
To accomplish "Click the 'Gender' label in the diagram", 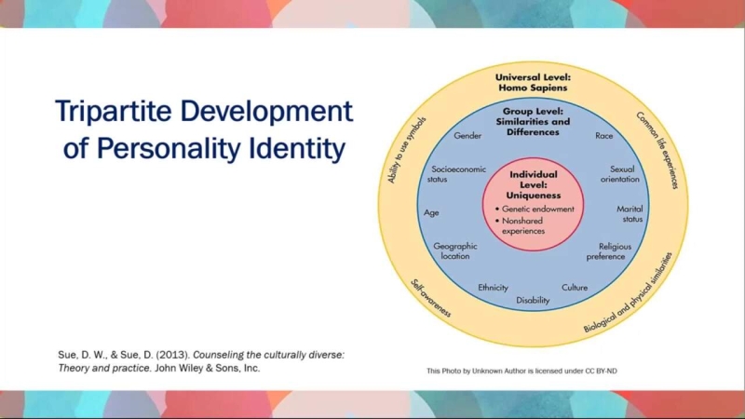I will pyautogui.click(x=467, y=136).
